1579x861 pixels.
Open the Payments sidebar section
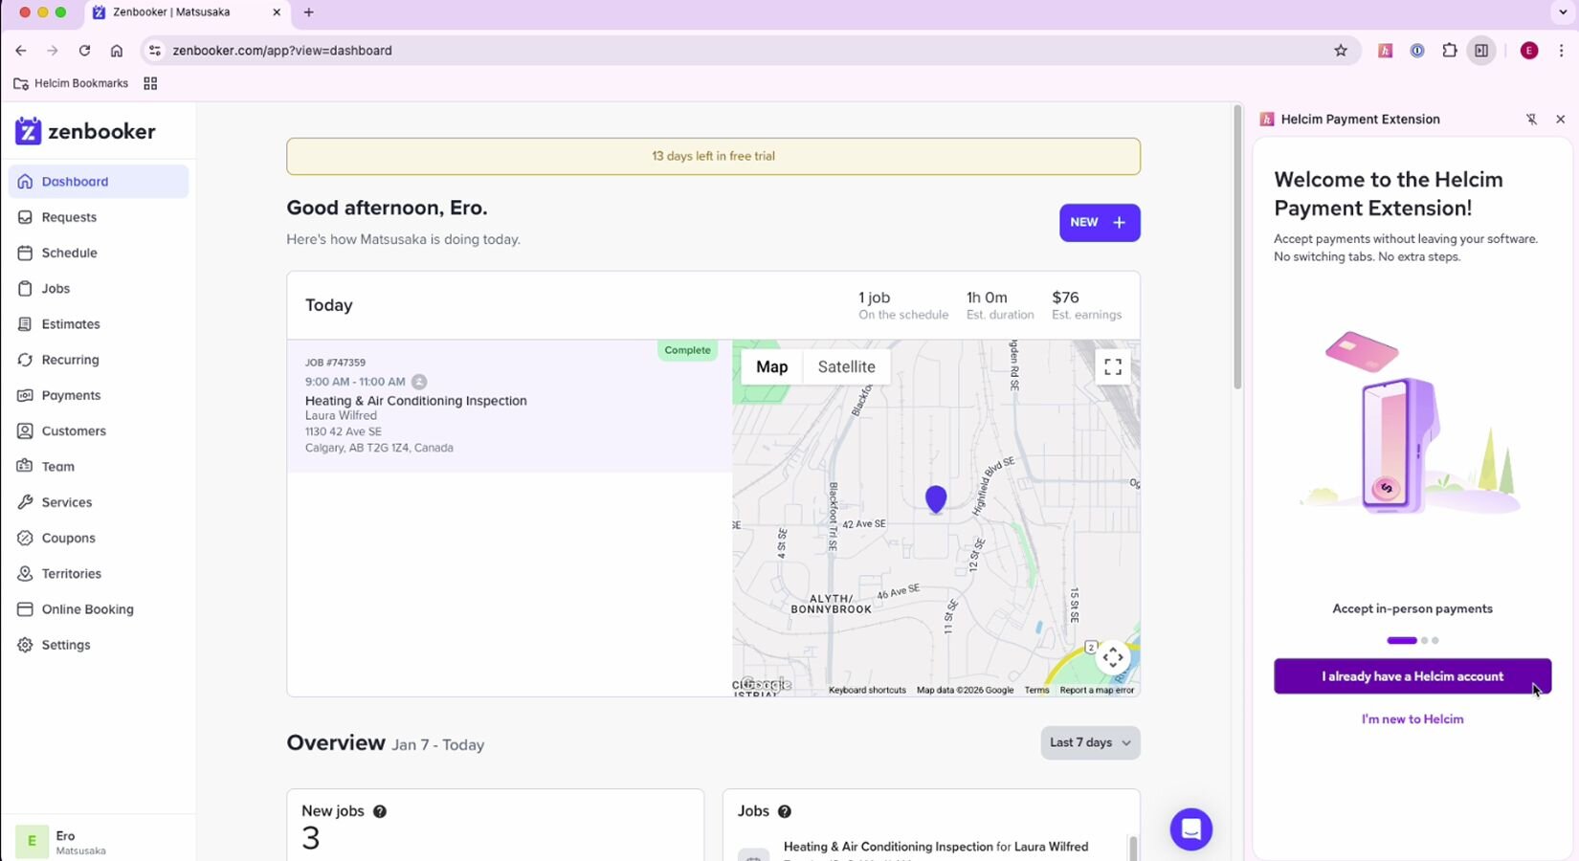71,396
